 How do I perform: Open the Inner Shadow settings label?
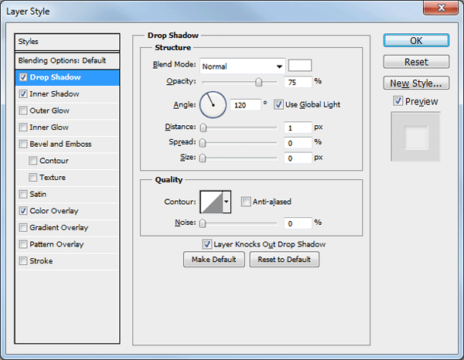click(54, 94)
